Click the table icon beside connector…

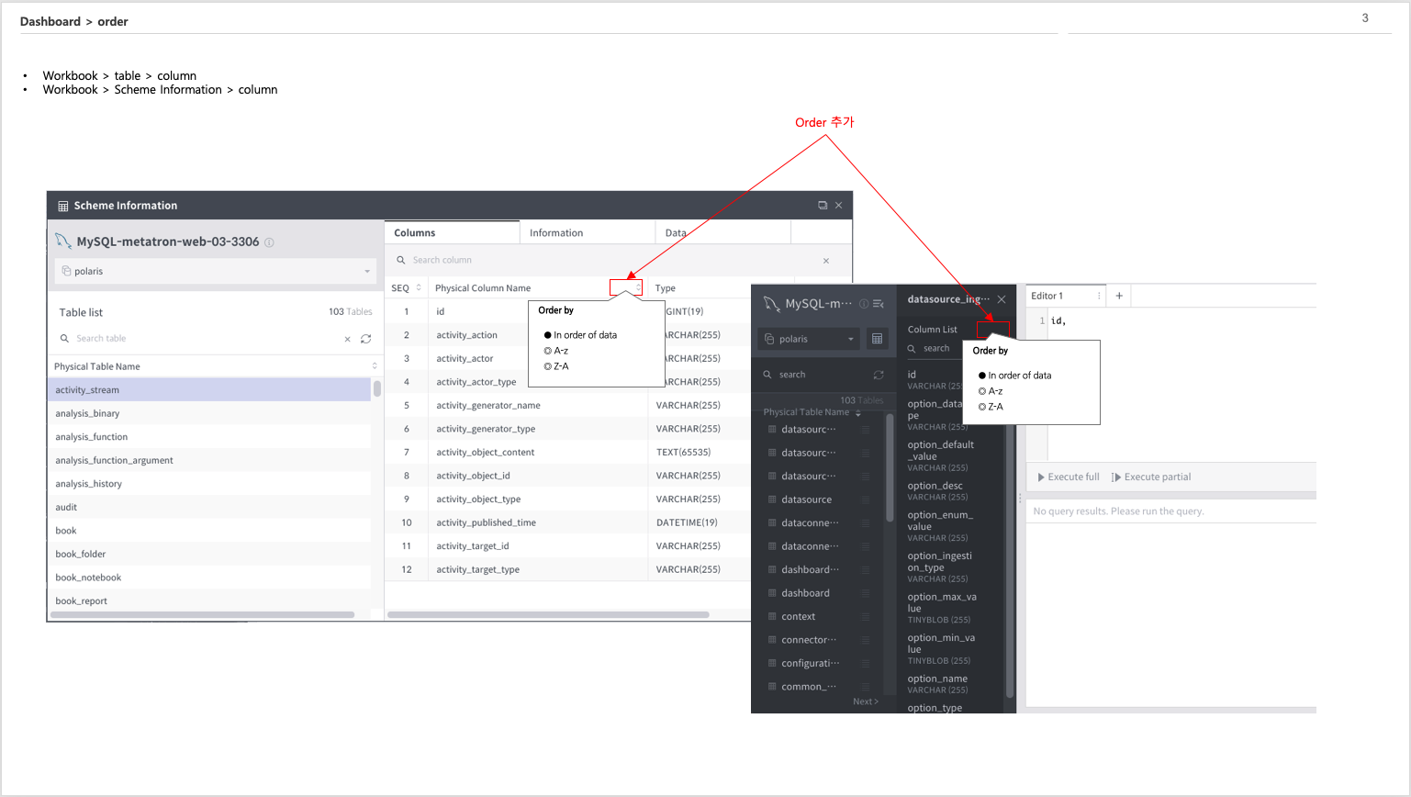coord(772,639)
